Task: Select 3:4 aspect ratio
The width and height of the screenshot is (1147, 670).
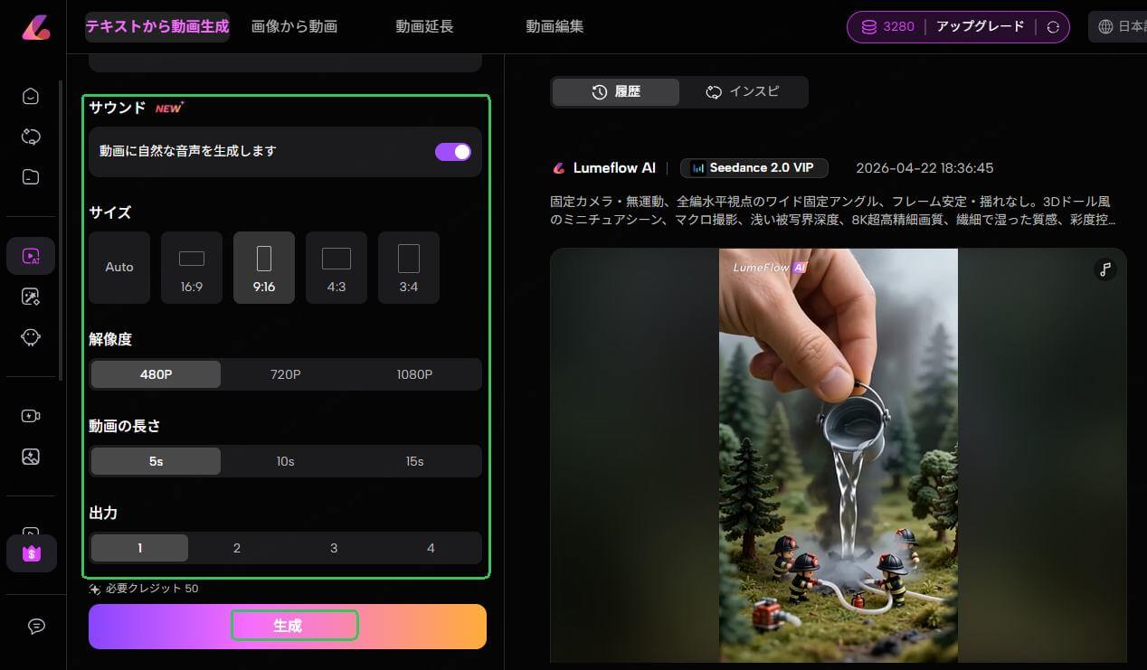Action: click(409, 268)
